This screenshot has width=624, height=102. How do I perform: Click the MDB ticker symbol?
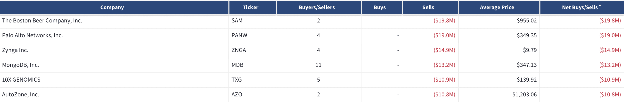[237, 65]
